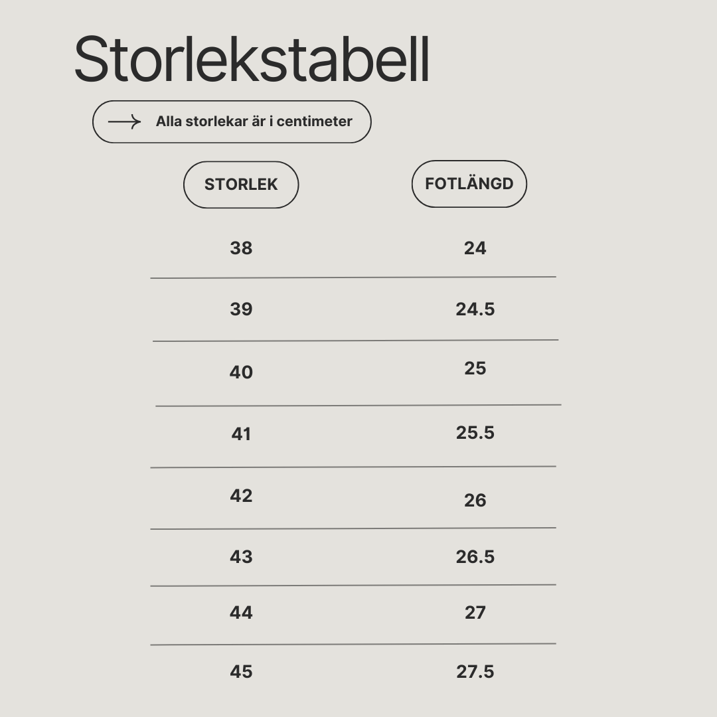Pick size 43 from the list
This screenshot has height=717, width=717.
[x=241, y=557]
